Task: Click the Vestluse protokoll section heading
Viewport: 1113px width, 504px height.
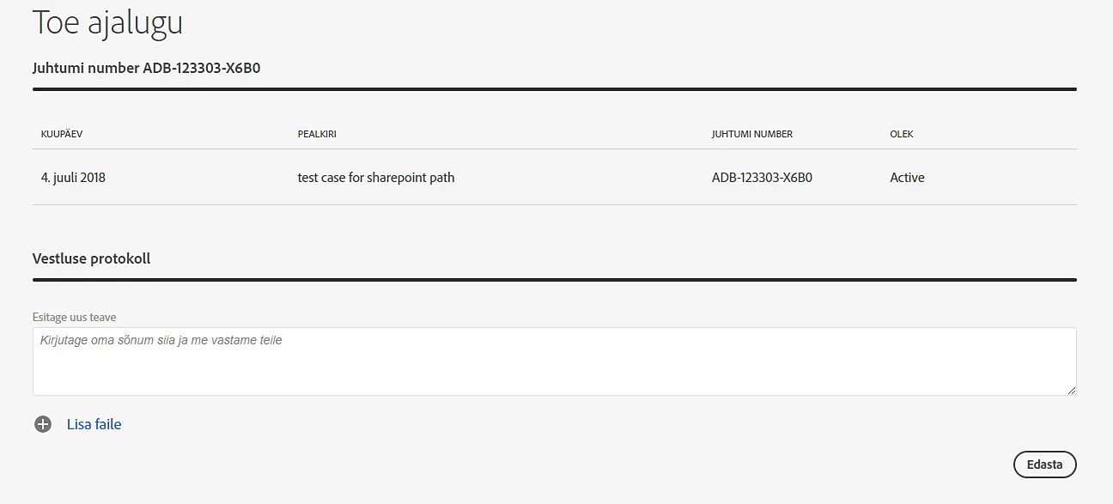Action: (91, 258)
